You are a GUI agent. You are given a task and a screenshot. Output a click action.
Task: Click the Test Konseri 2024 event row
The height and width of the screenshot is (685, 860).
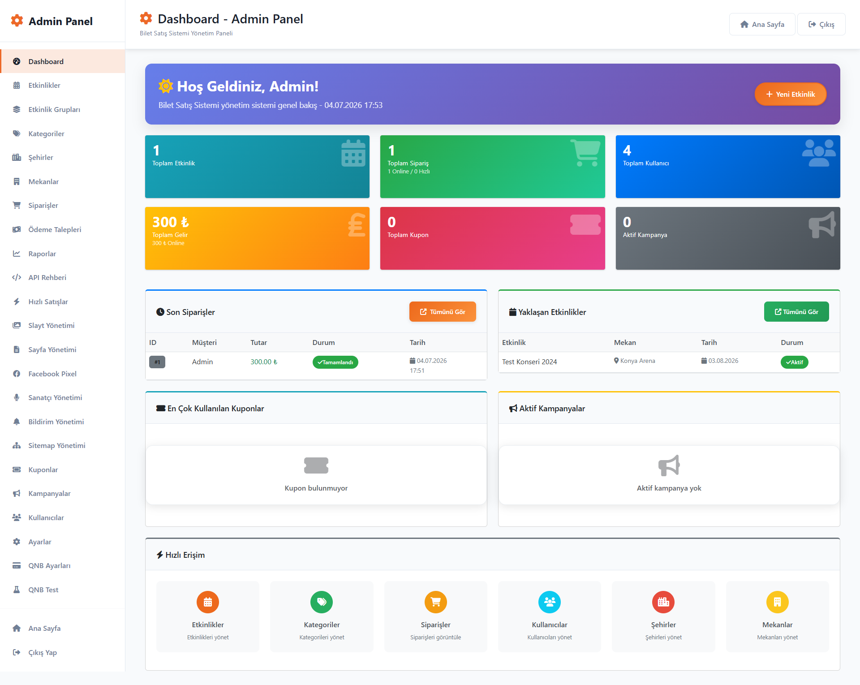[669, 362]
